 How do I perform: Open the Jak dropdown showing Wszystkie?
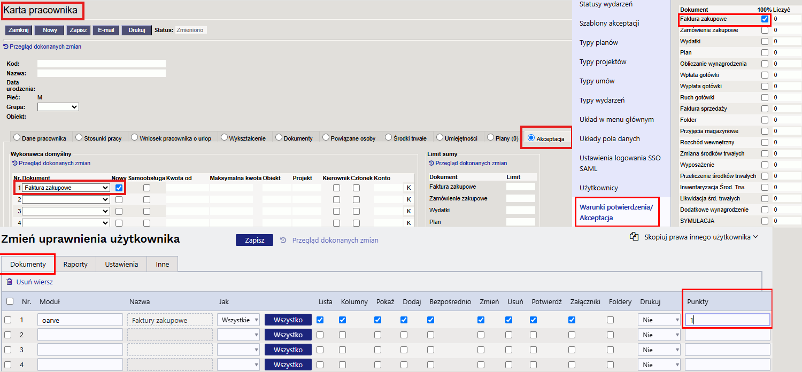tap(238, 320)
